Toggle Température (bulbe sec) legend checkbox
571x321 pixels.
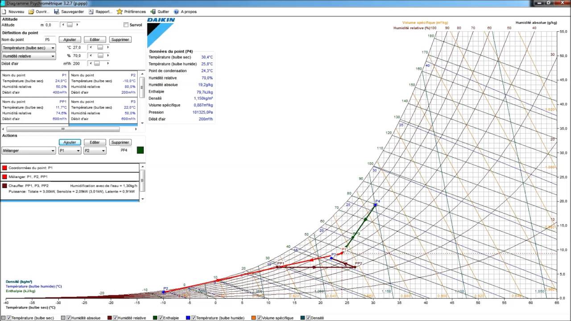(x=9, y=318)
